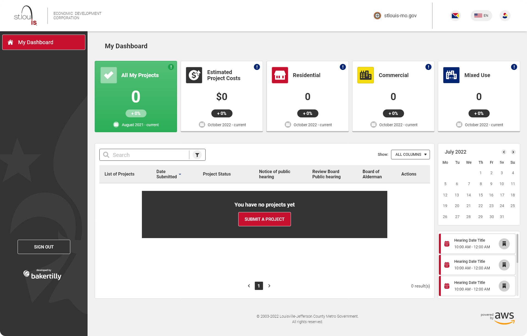
Task: Click the All My Projects checkmark icon
Action: (x=109, y=75)
